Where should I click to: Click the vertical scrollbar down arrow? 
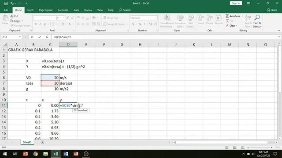(x=280, y=138)
